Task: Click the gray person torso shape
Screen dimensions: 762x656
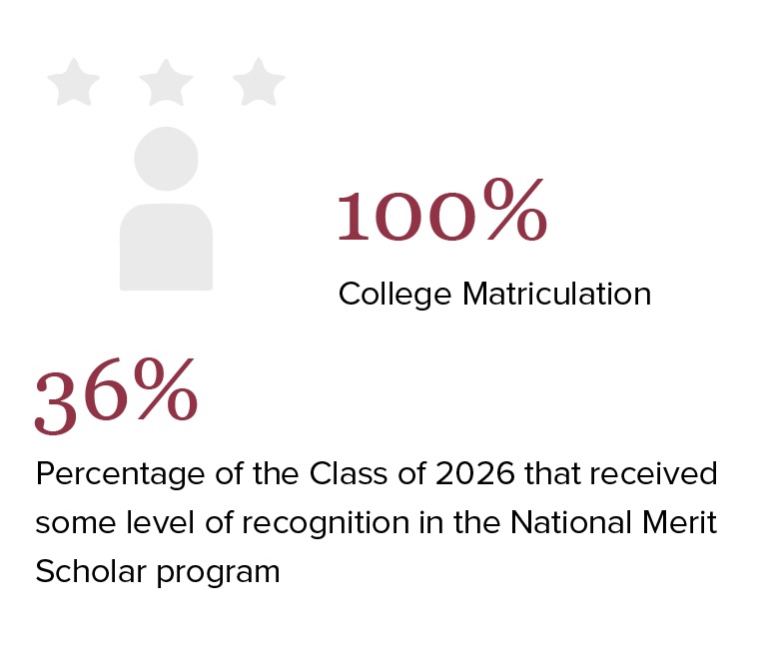Action: click(166, 247)
